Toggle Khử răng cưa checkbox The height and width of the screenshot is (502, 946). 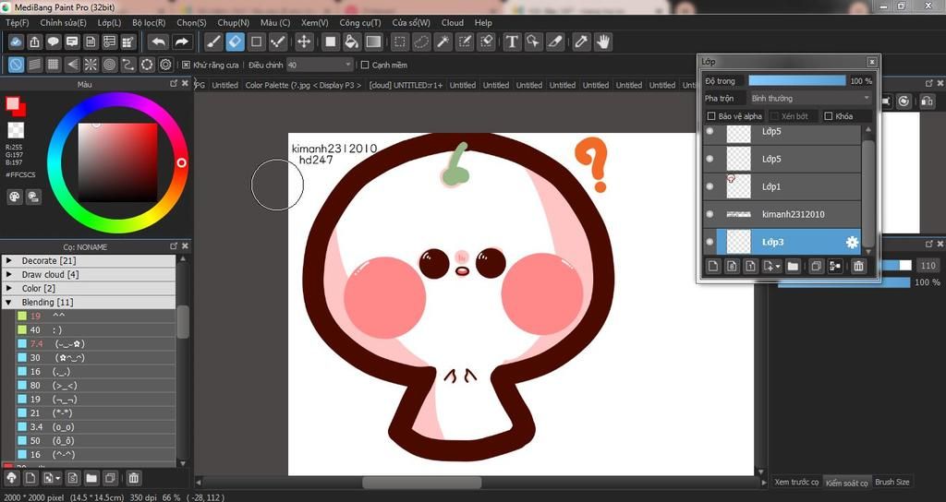[x=186, y=65]
